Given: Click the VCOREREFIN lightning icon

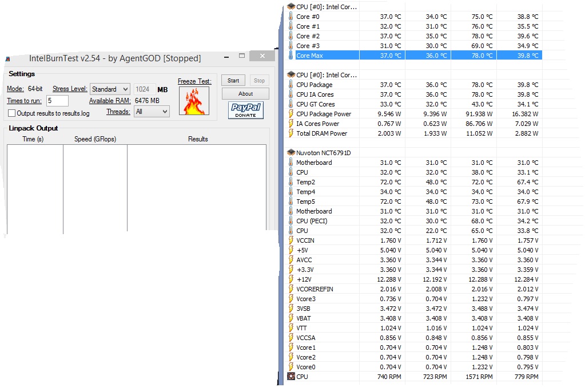Looking at the screenshot, I should (291, 289).
